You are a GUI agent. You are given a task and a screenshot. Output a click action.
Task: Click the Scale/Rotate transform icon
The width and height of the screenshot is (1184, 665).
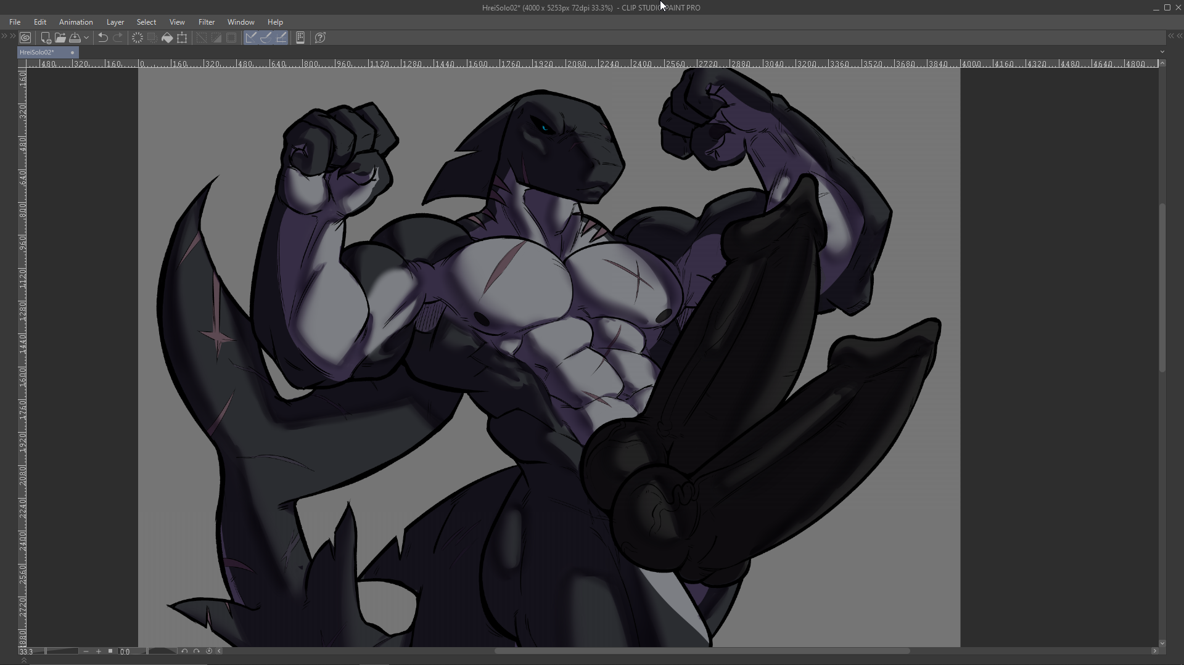(x=182, y=38)
